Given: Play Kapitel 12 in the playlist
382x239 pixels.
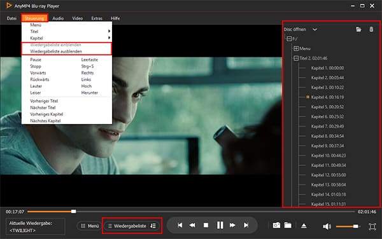Looking at the screenshot, I should coord(329,175).
